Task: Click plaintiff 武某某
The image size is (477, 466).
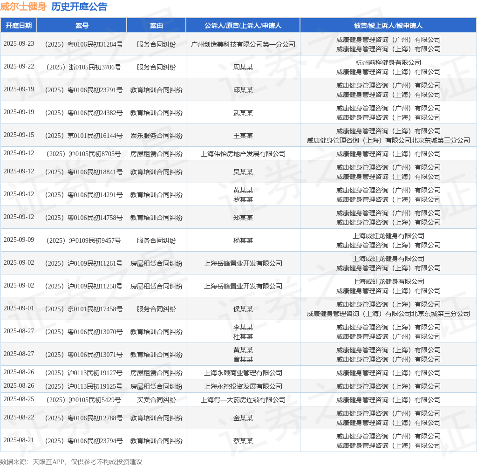Action: click(x=243, y=113)
